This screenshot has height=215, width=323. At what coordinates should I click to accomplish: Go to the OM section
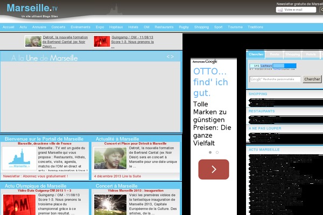146,27
